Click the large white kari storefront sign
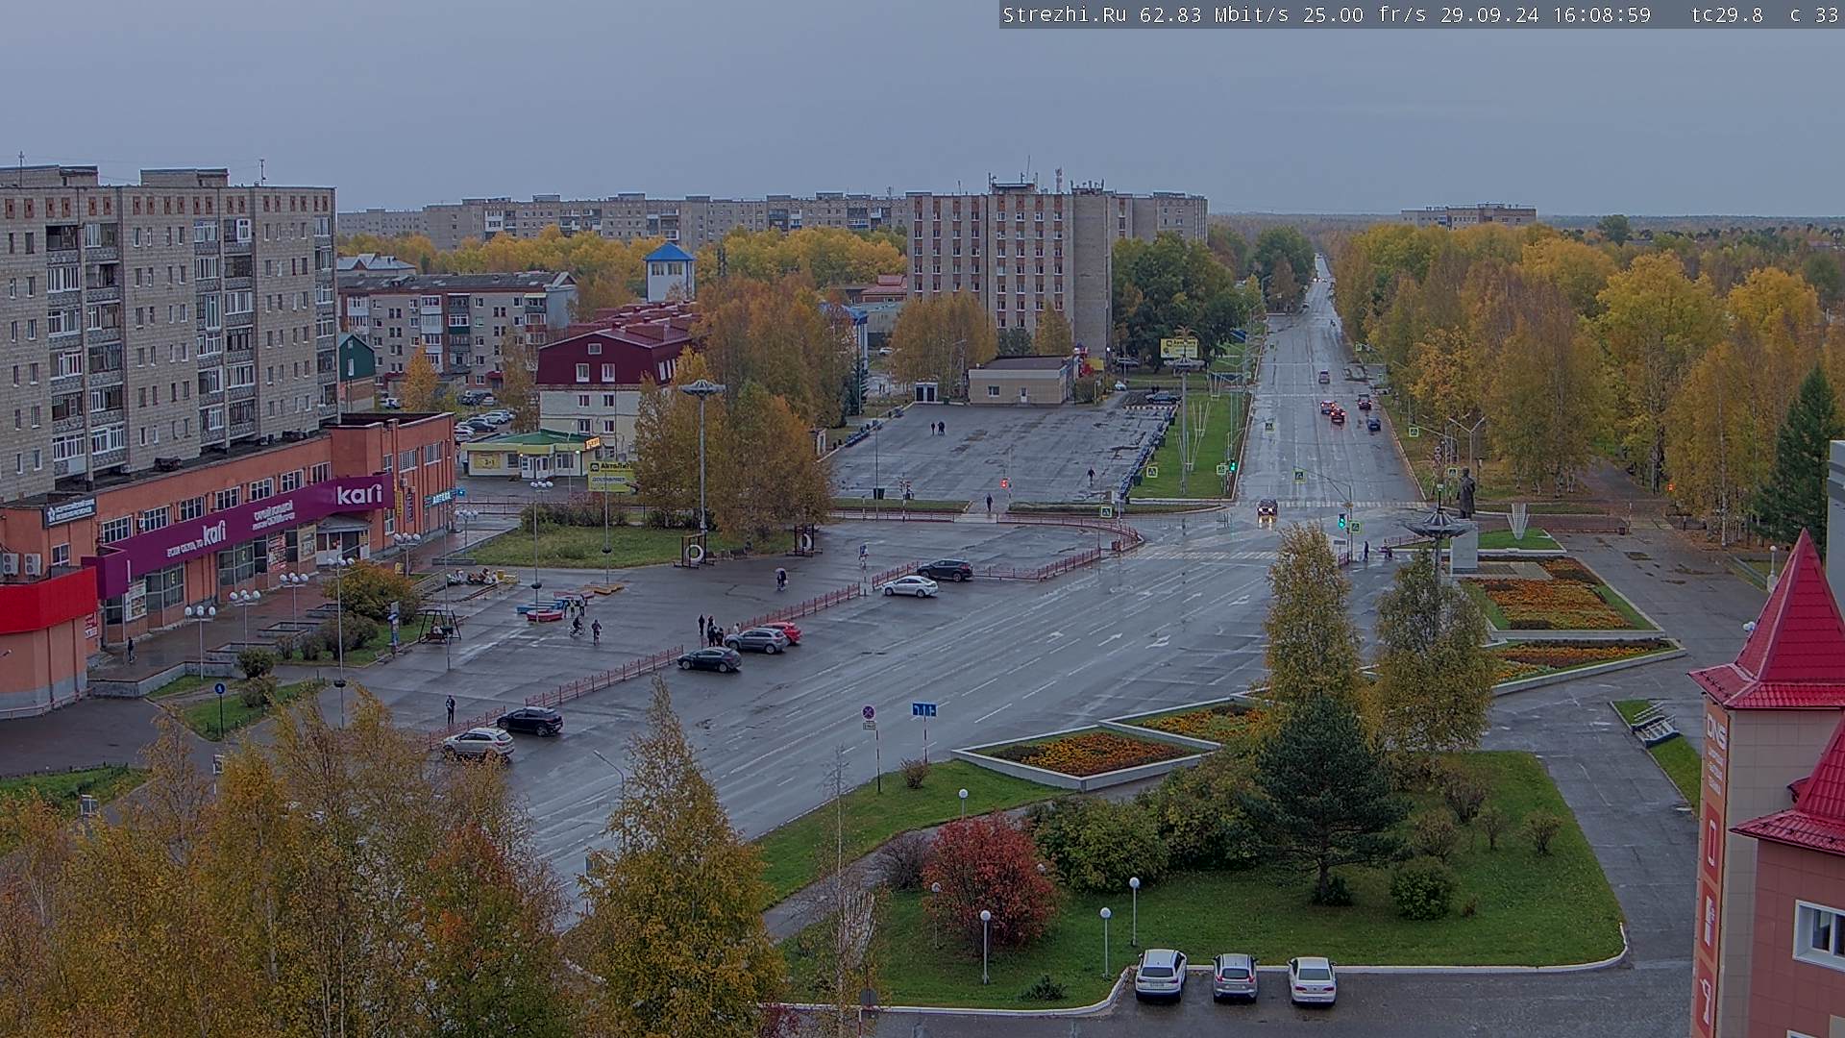This screenshot has width=1845, height=1038. (358, 495)
